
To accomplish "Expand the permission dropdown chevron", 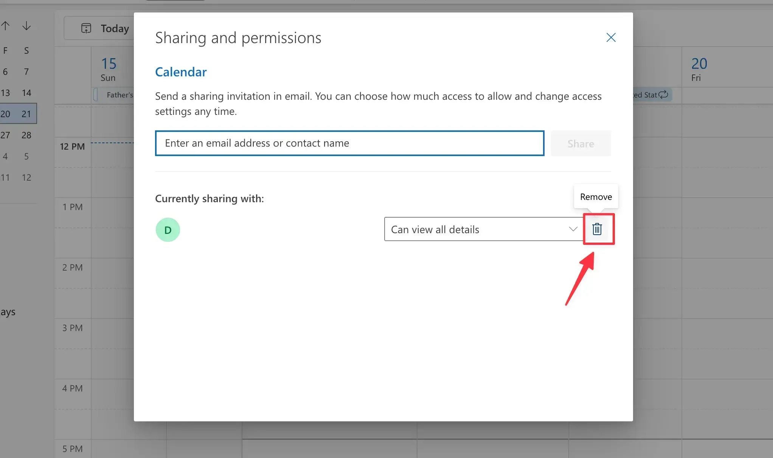I will 573,229.
